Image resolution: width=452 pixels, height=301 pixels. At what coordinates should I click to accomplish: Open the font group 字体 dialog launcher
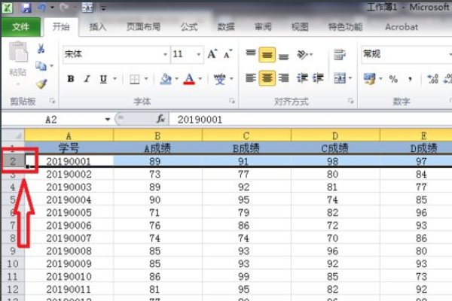pos(232,101)
